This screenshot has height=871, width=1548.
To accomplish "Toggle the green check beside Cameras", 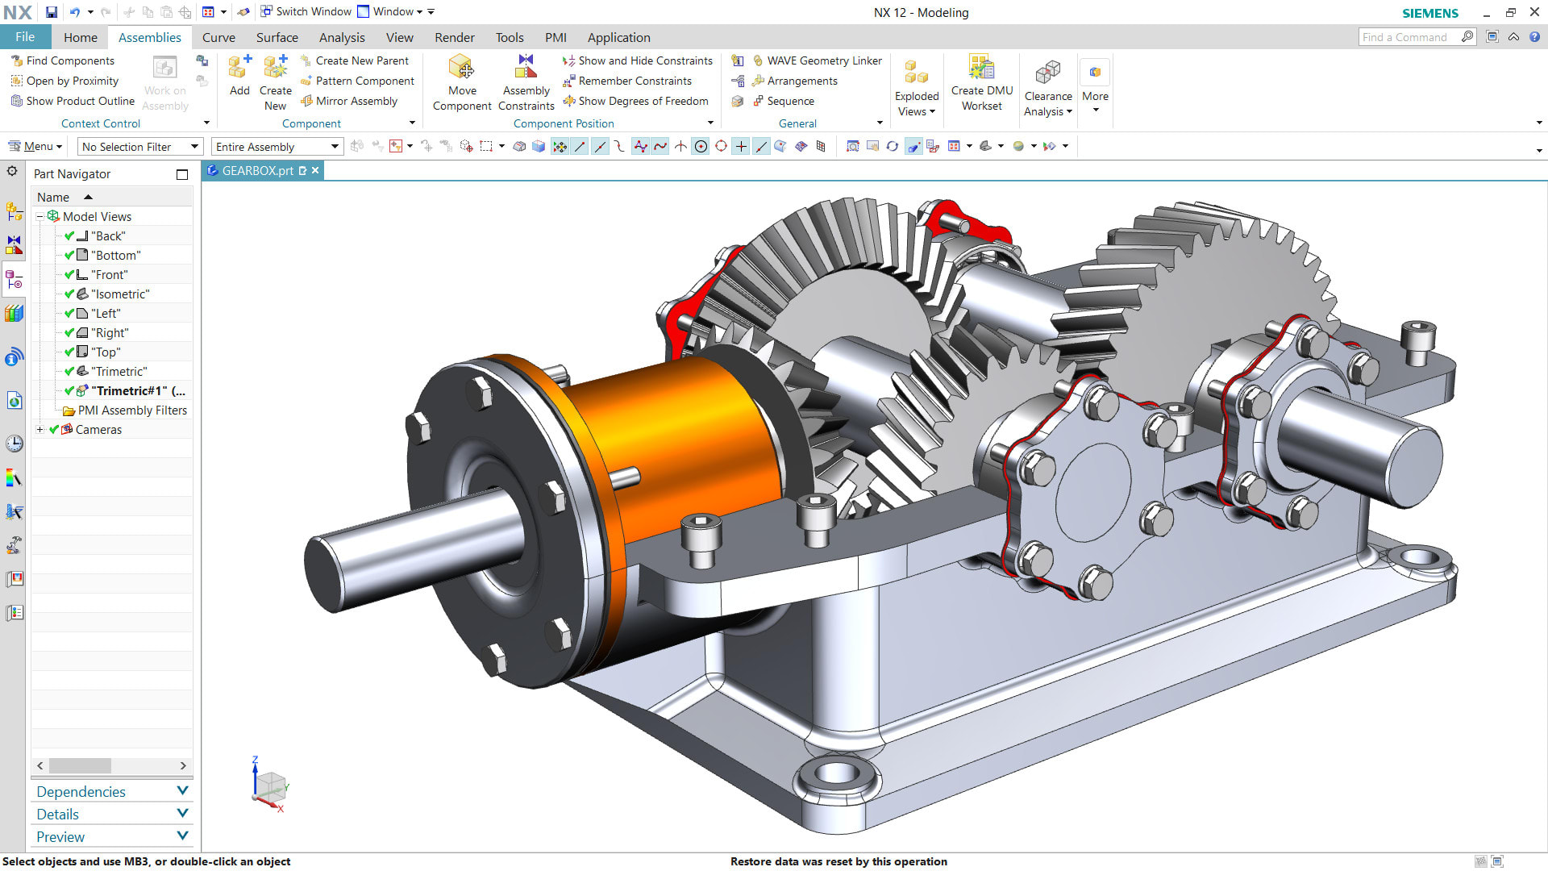I will [x=54, y=430].
